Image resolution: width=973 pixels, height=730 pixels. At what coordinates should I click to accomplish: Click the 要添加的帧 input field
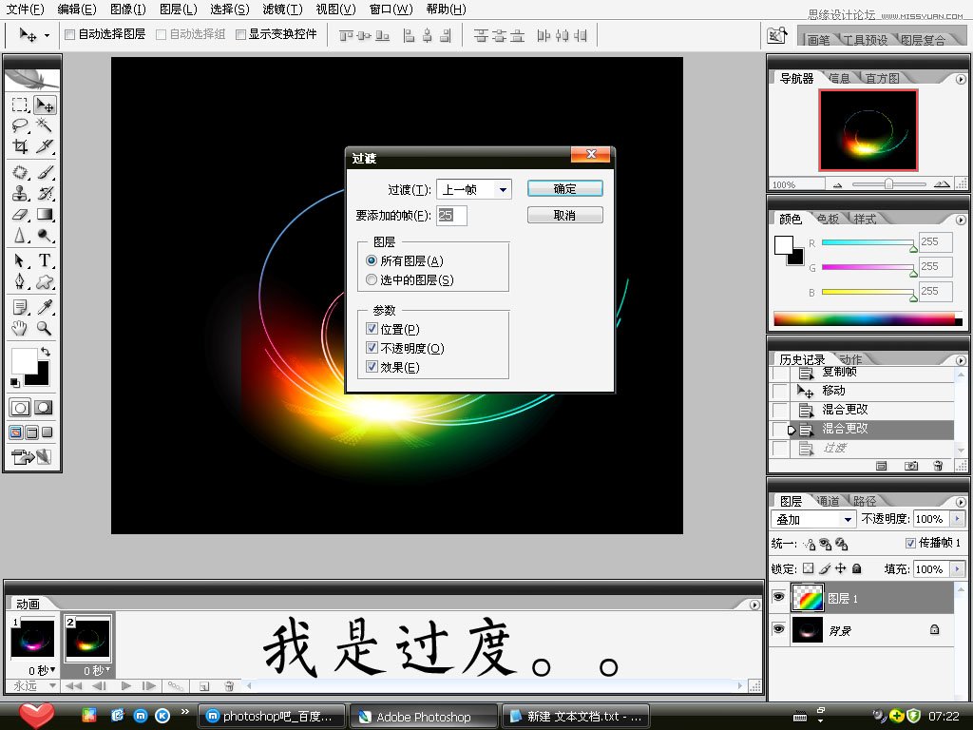click(x=452, y=216)
